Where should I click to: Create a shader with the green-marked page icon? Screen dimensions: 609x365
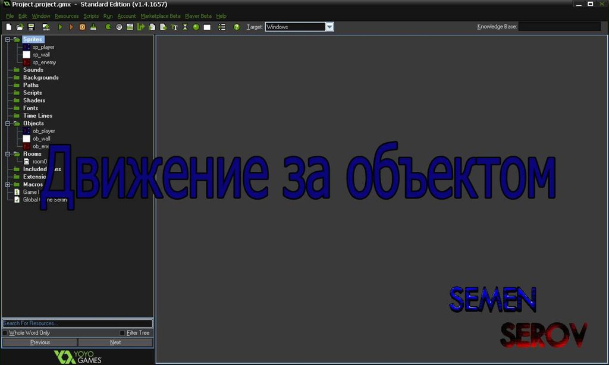pyautogui.click(x=163, y=27)
